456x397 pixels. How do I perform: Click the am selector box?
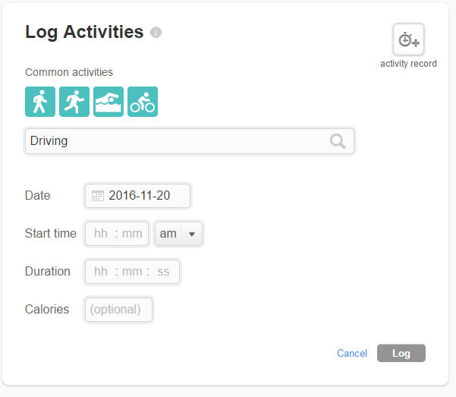(x=168, y=234)
